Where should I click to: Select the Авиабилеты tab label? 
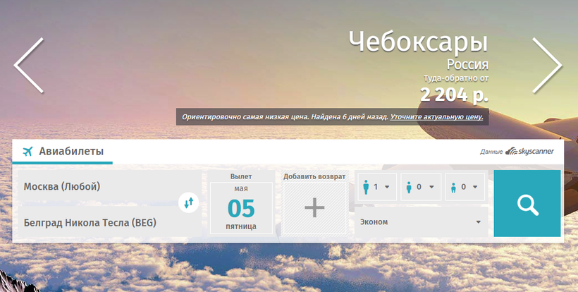(x=71, y=152)
